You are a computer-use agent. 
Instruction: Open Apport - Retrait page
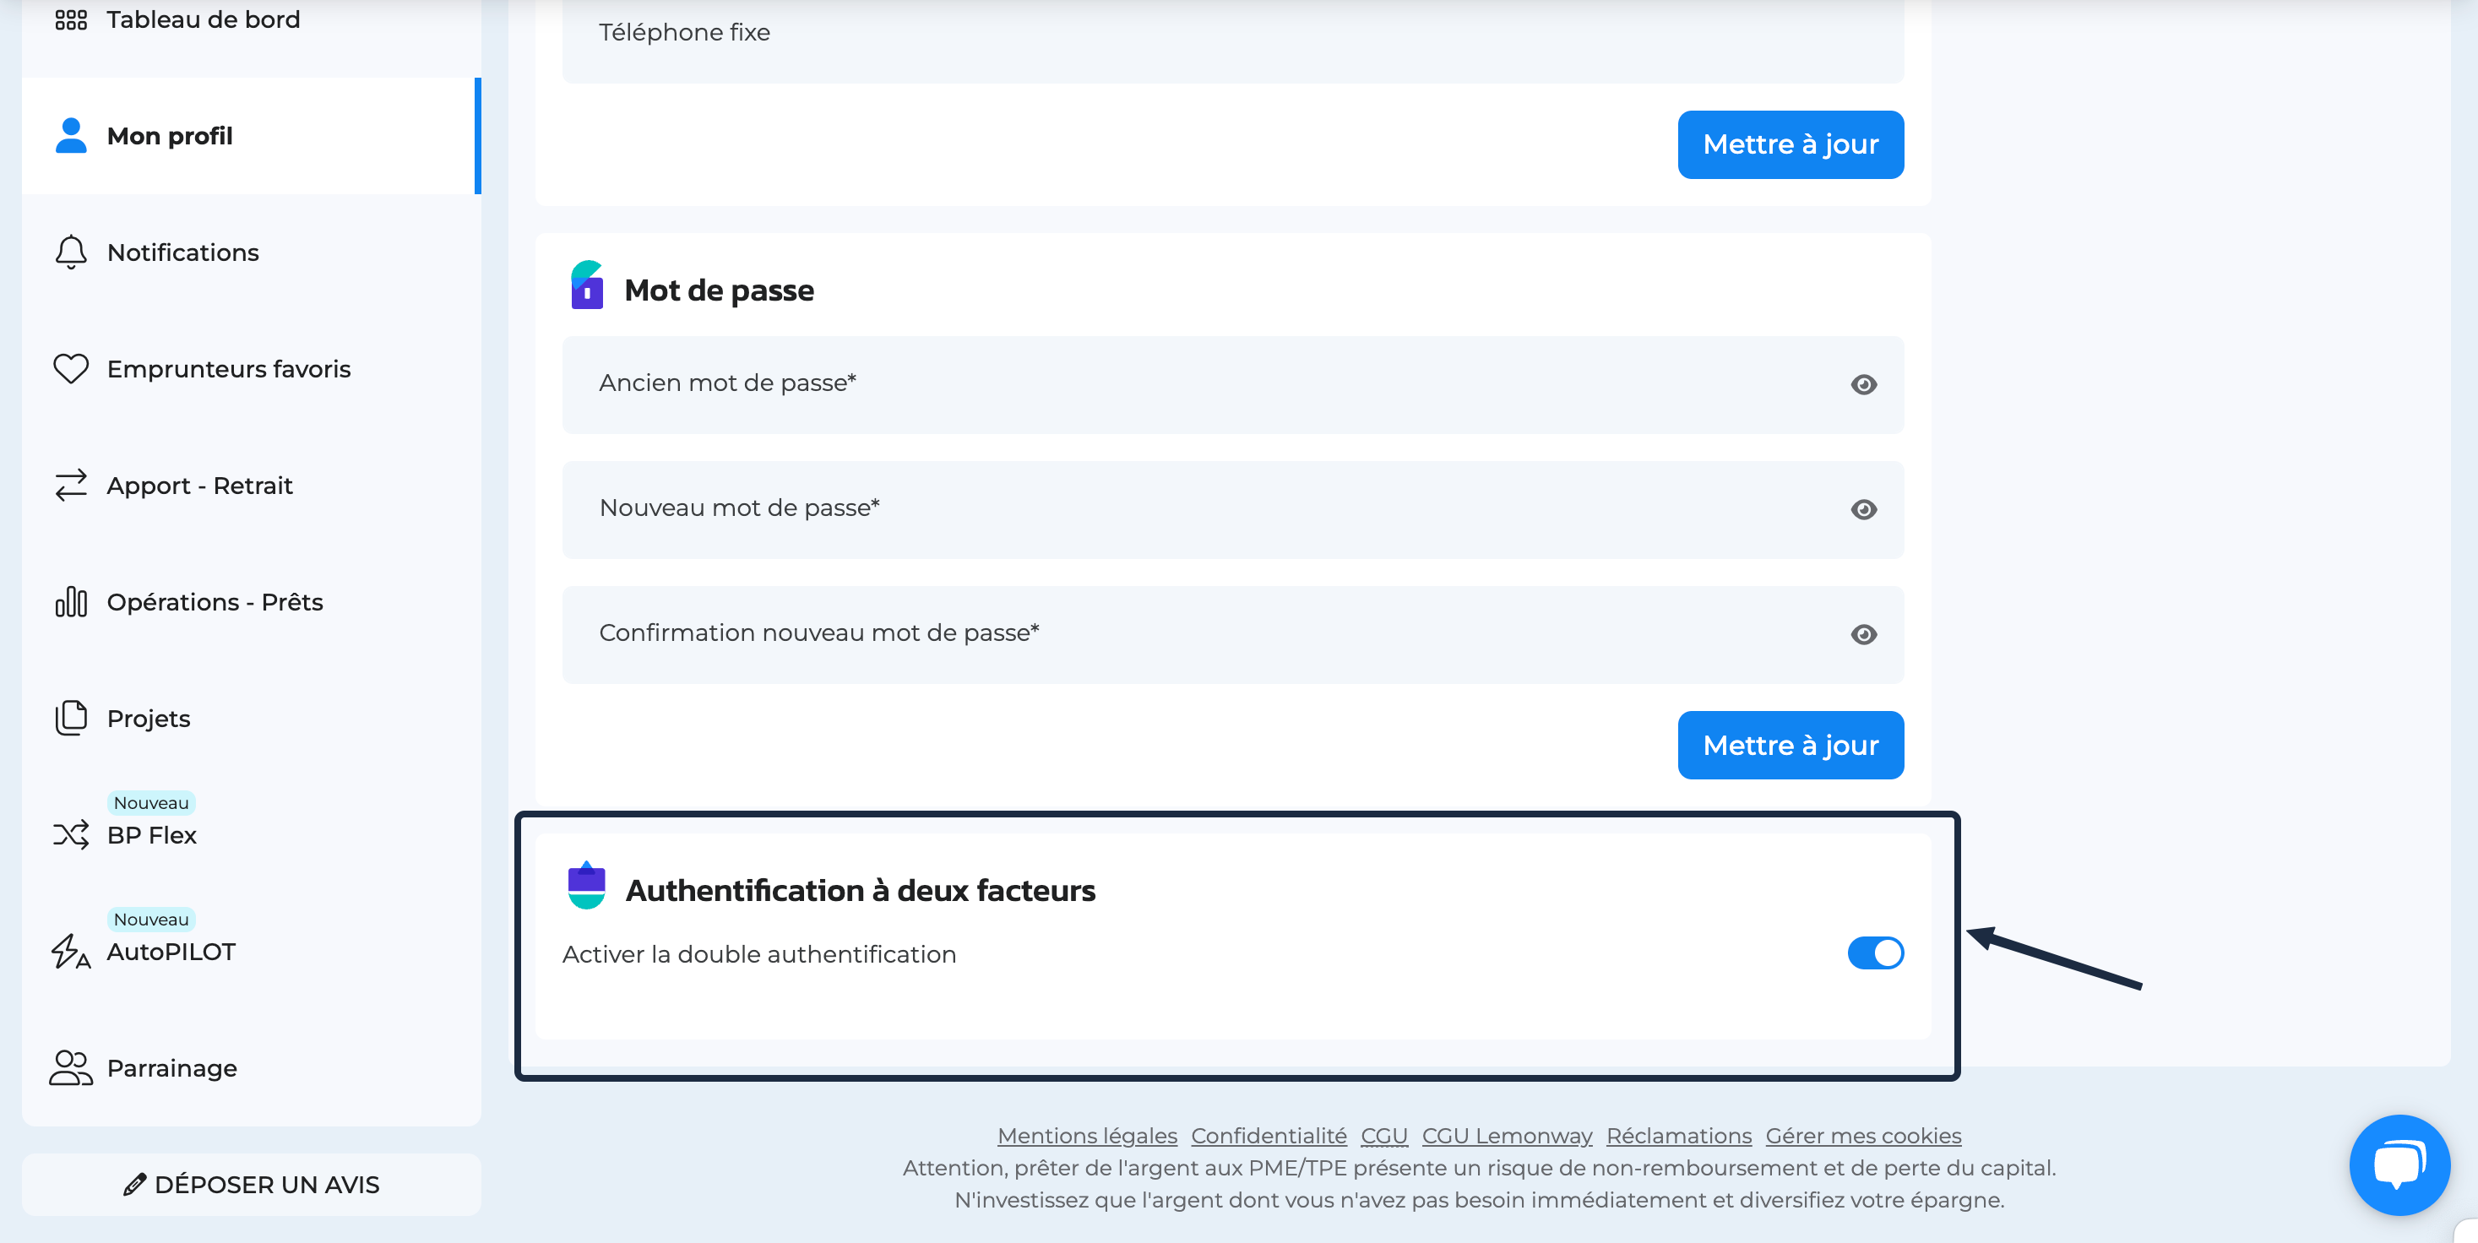click(251, 485)
